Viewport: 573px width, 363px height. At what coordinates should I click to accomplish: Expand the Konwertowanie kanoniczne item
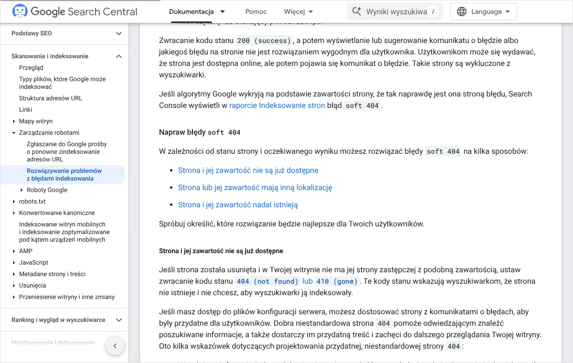click(14, 213)
